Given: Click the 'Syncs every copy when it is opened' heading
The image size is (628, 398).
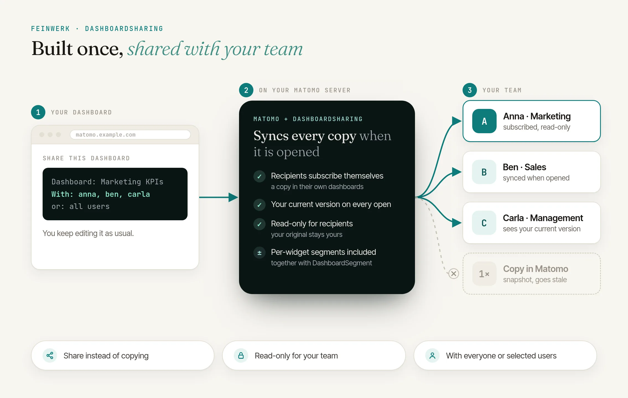Looking at the screenshot, I should pyautogui.click(x=322, y=144).
